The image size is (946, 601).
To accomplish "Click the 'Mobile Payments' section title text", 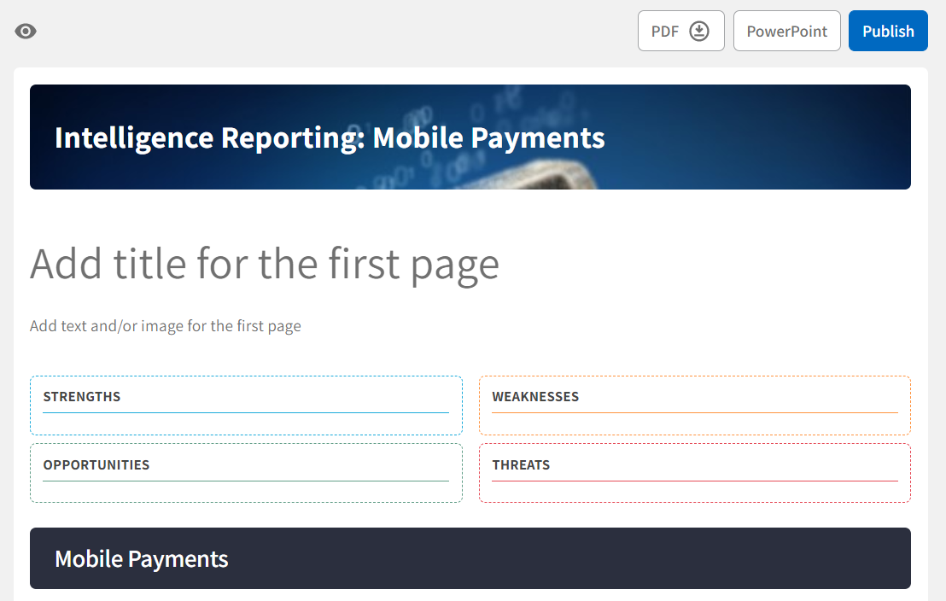I will coord(142,559).
